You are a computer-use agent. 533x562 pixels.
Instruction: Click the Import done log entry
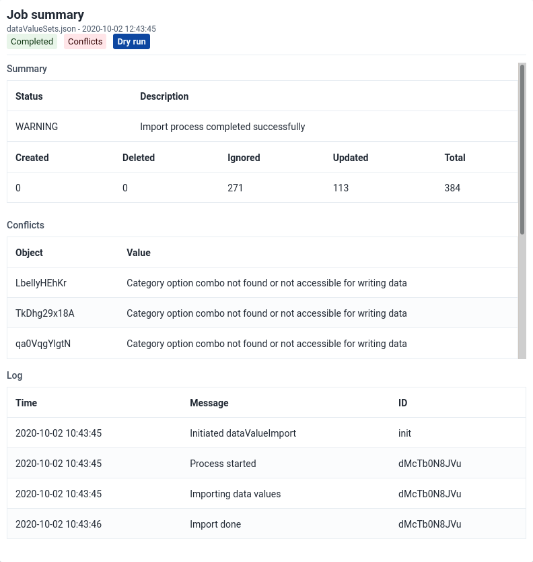[215, 524]
